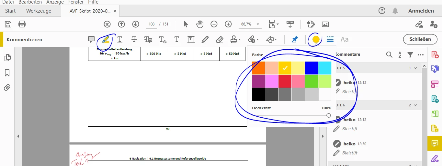The width and height of the screenshot is (442, 166).
Task: Open the help question mark
Action: click(x=382, y=11)
